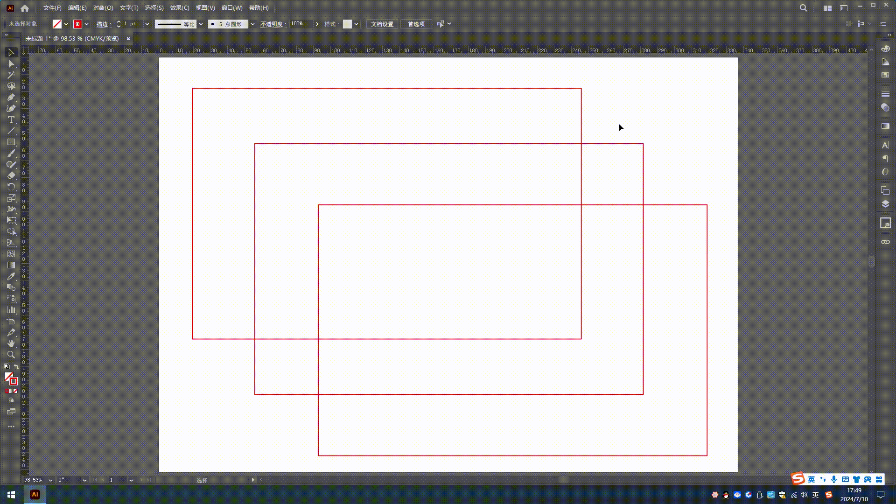Open the 描边 stroke panel link

(x=104, y=24)
